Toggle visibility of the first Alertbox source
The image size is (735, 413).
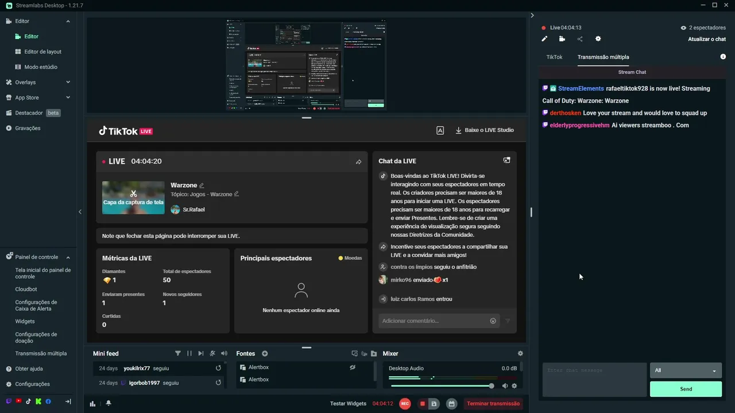pyautogui.click(x=353, y=367)
